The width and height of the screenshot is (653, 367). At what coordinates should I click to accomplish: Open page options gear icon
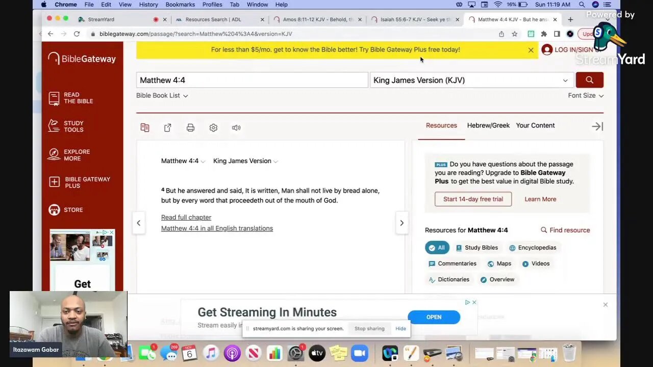tap(213, 127)
